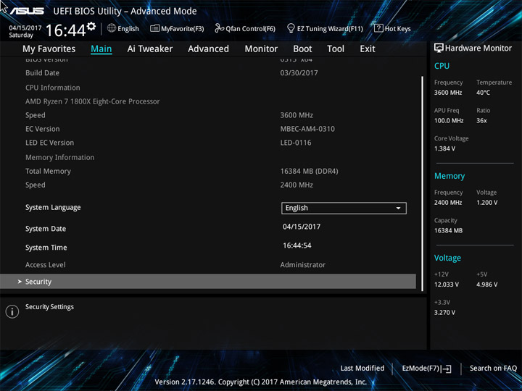Click the 4.986 V reading

[x=486, y=285]
